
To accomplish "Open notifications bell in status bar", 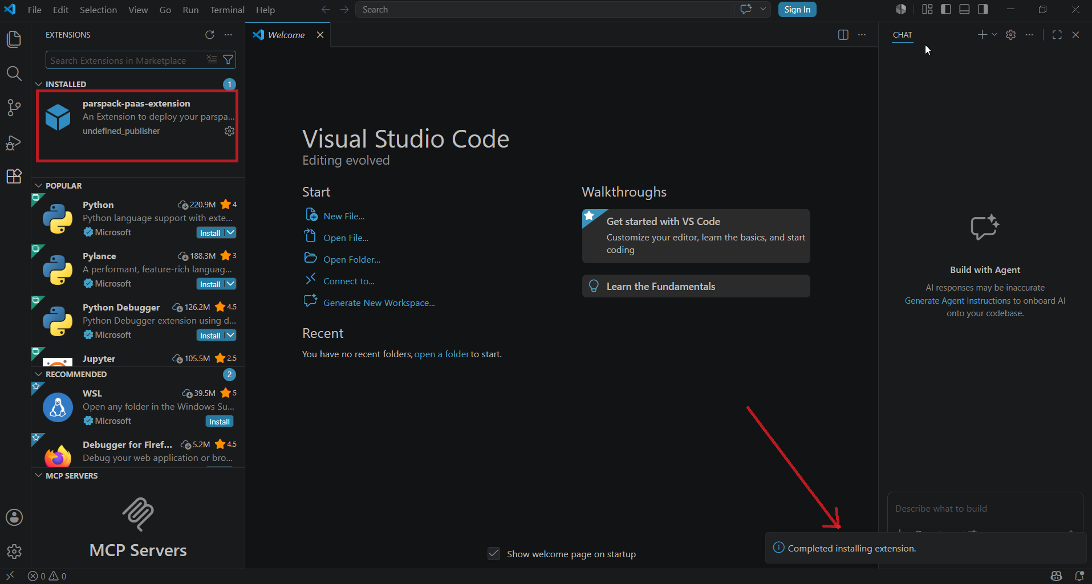I will click(x=1079, y=576).
